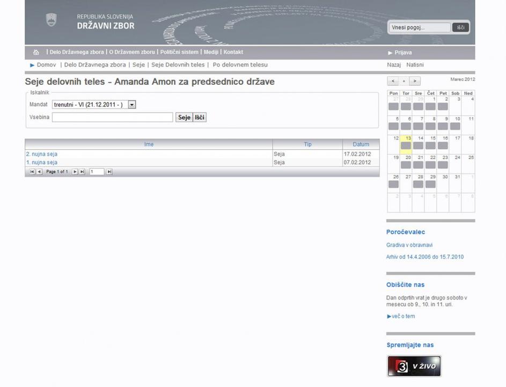Open the Politični sistem menu item
Viewport: 506px width, 387px height.
[x=179, y=53]
